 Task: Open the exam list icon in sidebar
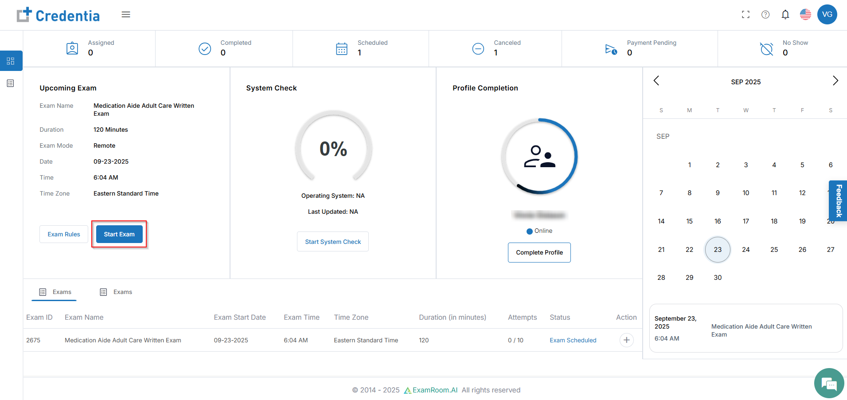coord(11,83)
